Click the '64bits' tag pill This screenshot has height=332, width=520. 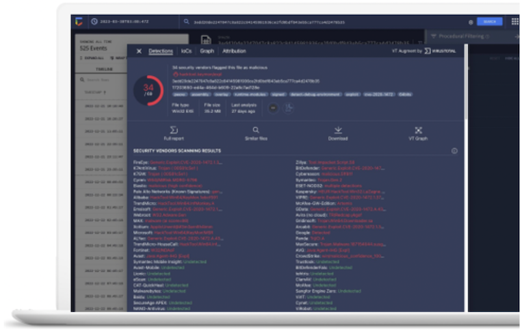tap(404, 94)
